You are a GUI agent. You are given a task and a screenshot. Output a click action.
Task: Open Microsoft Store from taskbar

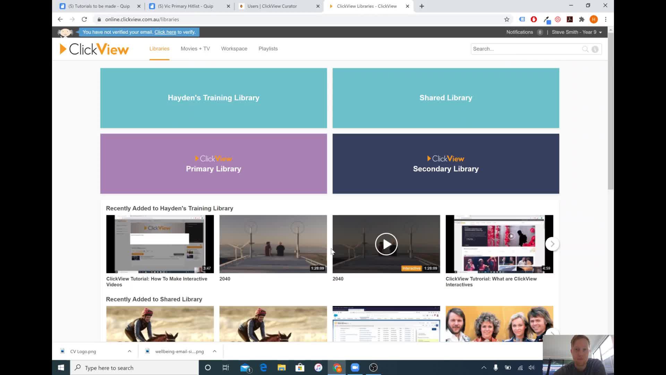point(300,368)
